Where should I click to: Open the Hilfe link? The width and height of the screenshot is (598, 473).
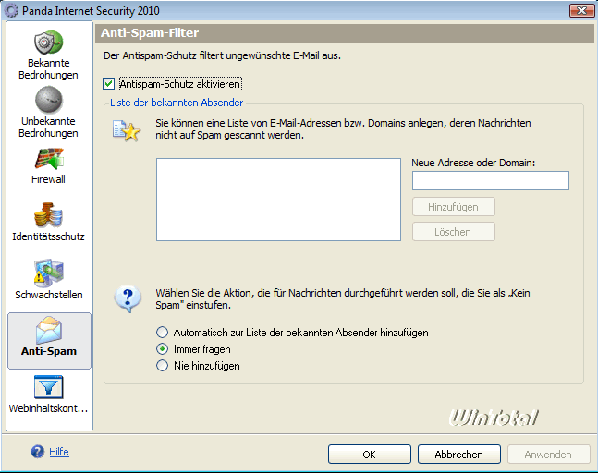[59, 452]
